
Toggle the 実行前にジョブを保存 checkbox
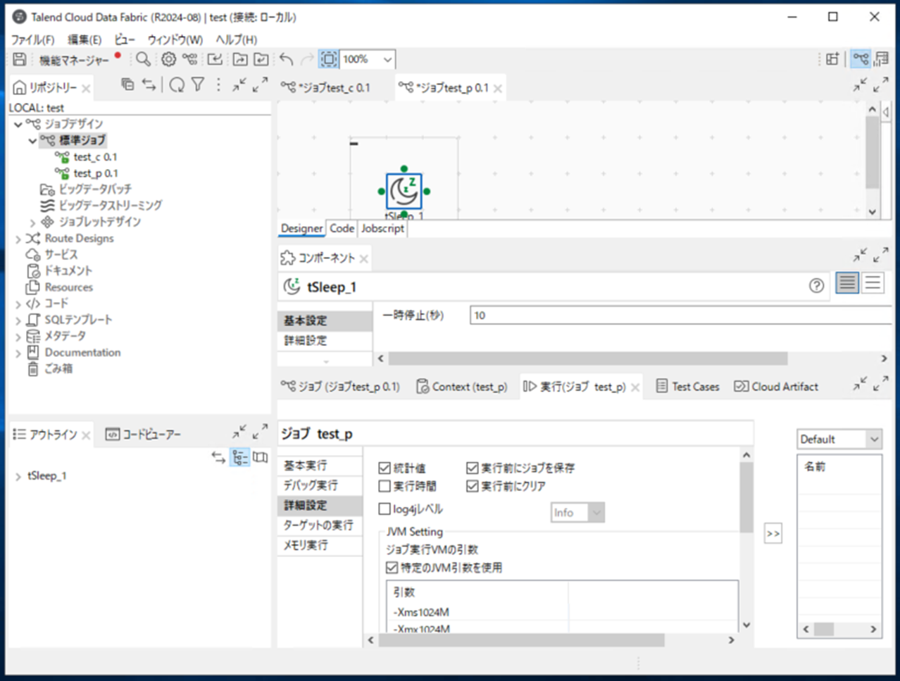point(473,468)
